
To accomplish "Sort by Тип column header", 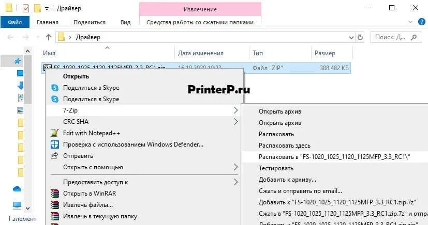I will click(x=280, y=53).
